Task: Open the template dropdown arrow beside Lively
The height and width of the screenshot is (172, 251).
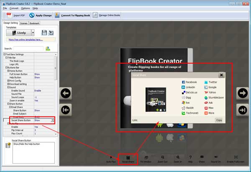Action: (33, 33)
